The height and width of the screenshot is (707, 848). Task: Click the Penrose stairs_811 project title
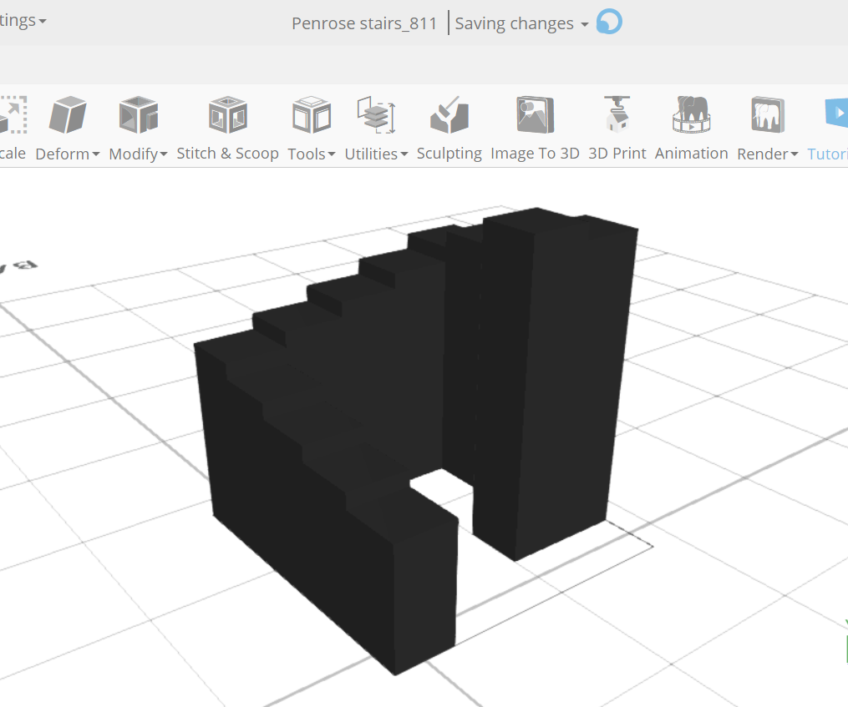(x=363, y=23)
